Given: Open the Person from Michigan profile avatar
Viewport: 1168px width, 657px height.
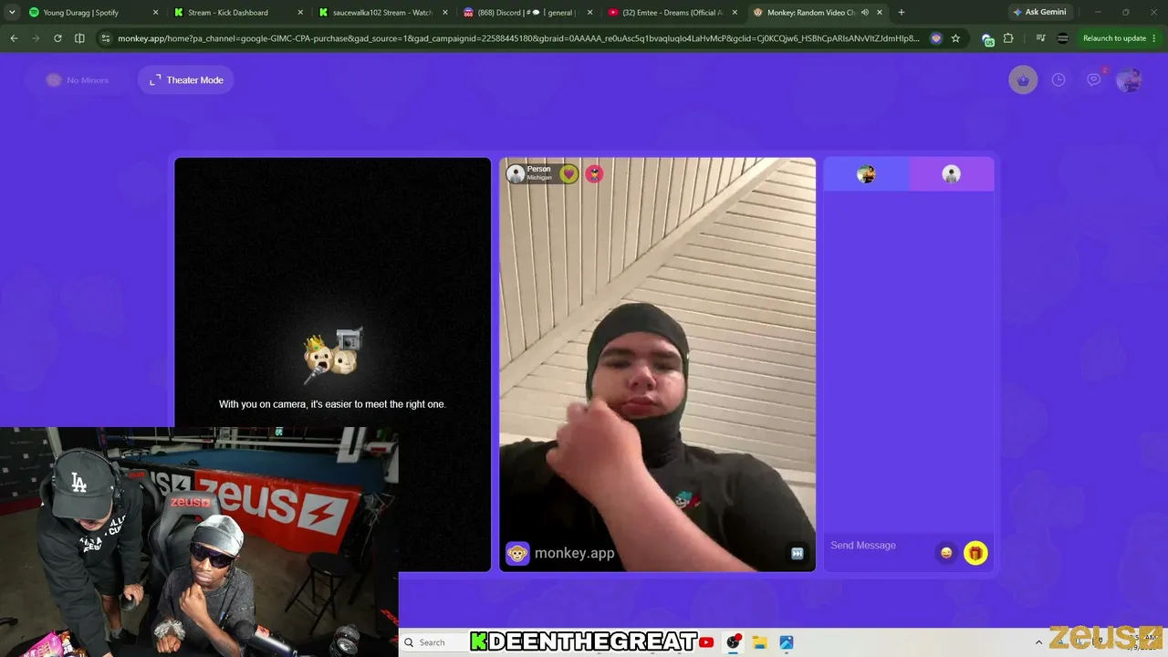Looking at the screenshot, I should (516, 173).
